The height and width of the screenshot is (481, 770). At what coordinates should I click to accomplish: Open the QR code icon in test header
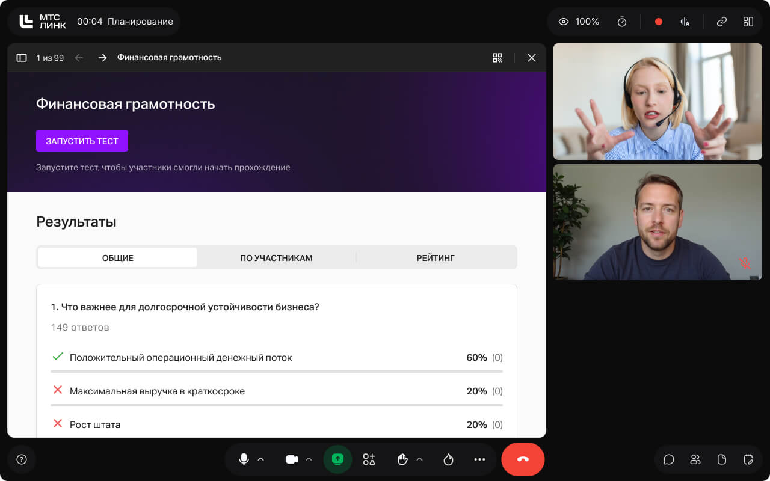(x=497, y=58)
